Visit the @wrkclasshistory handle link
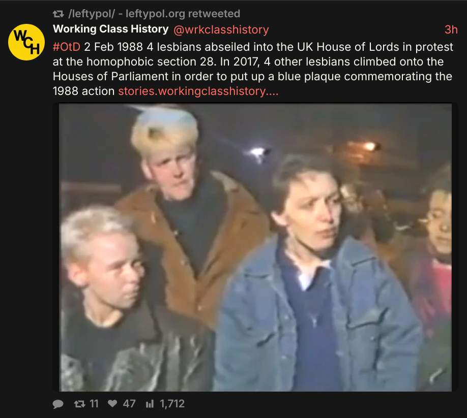 tap(221, 29)
